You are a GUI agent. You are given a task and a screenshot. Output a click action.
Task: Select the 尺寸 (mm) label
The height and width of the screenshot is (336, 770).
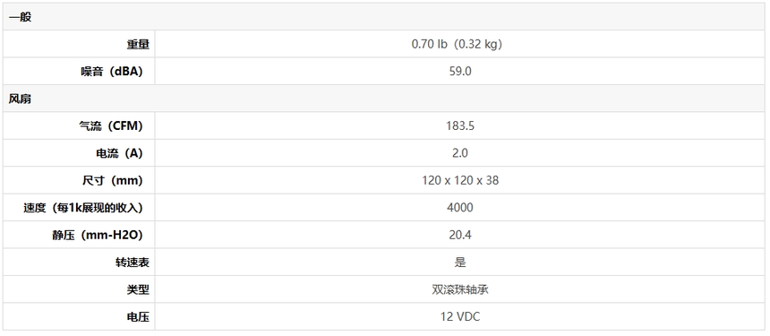[113, 180]
